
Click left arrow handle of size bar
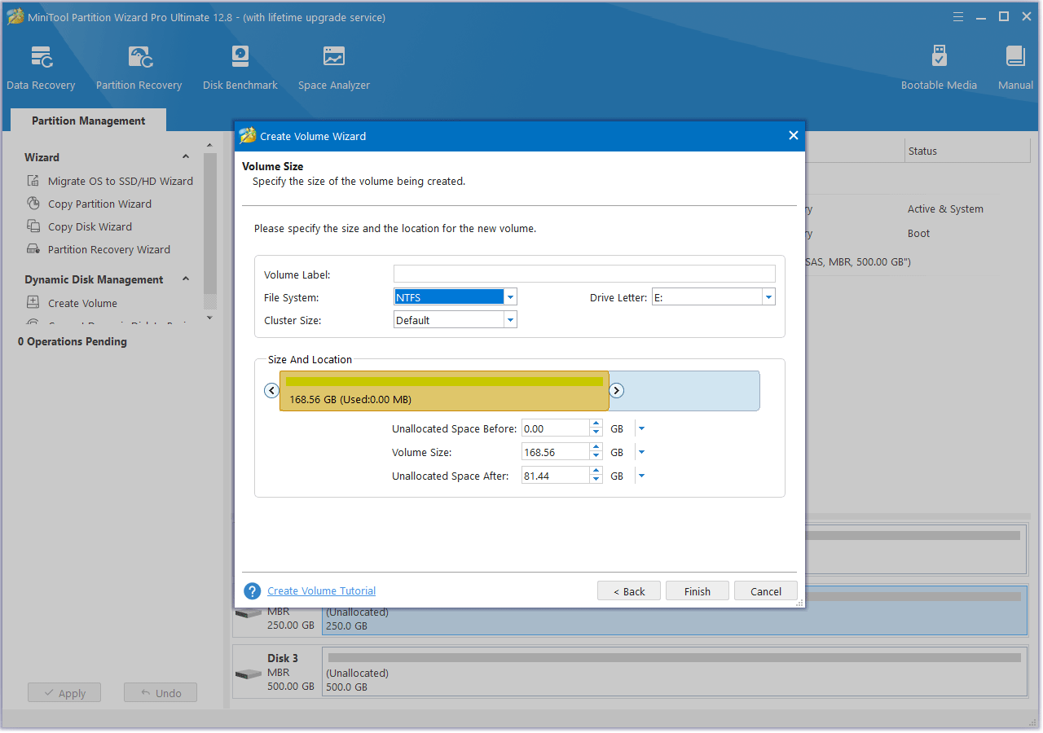tap(272, 391)
